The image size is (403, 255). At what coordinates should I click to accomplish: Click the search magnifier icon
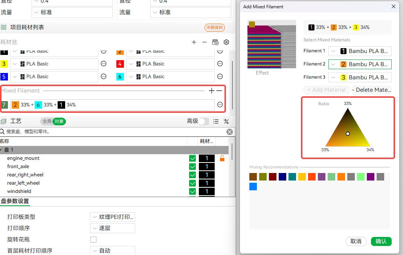click(x=2, y=132)
